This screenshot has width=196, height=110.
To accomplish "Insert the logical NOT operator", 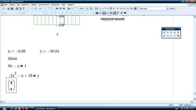I will (x=168, y=36).
